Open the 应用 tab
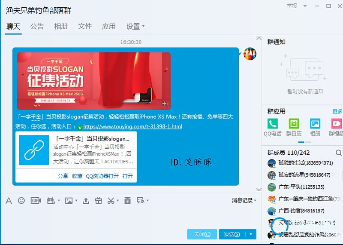This screenshot has height=245, width=343. (x=108, y=27)
